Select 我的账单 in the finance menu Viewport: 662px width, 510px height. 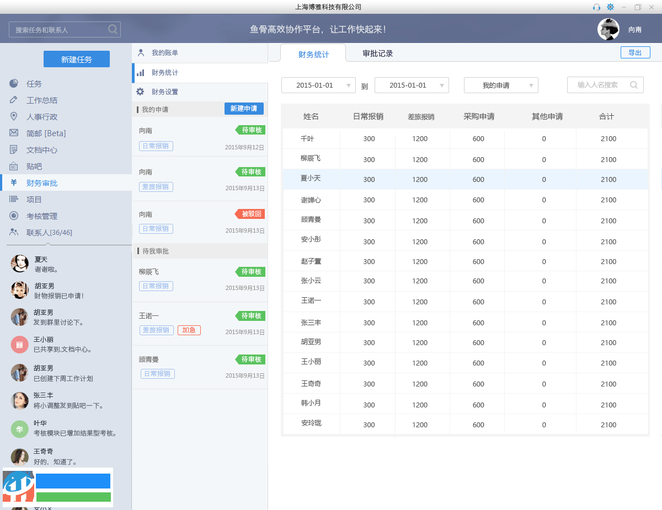pos(165,53)
